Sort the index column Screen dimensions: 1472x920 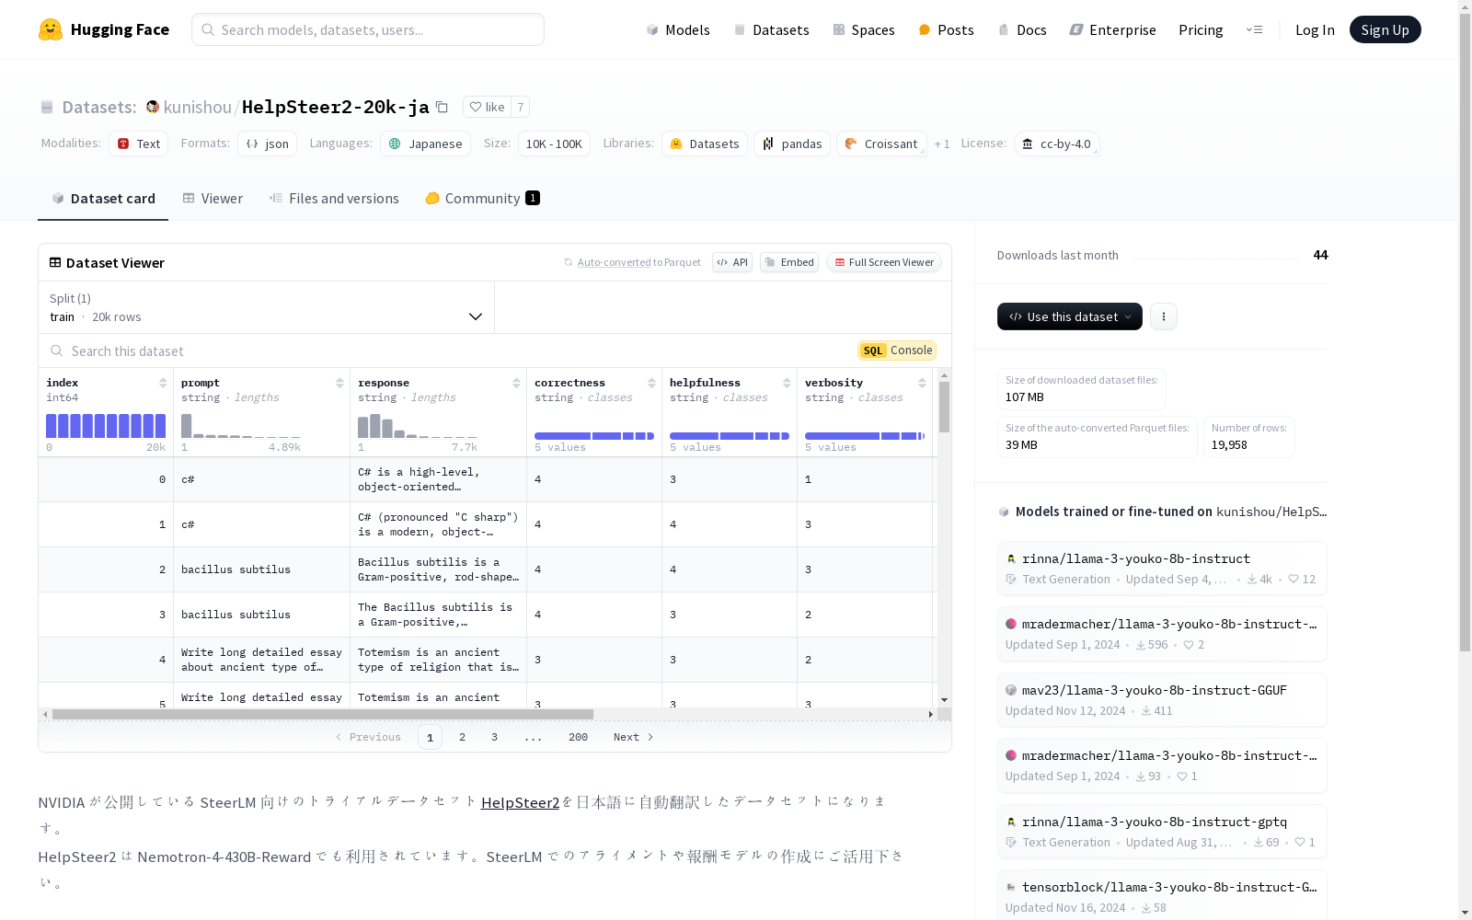coord(163,383)
